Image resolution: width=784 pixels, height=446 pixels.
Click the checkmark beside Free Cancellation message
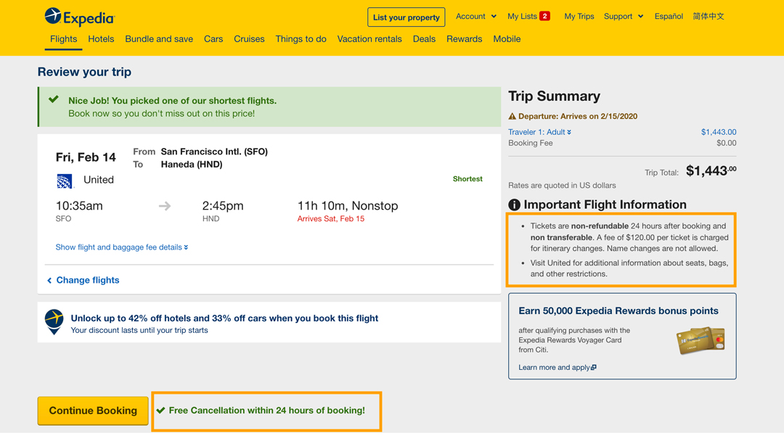160,410
